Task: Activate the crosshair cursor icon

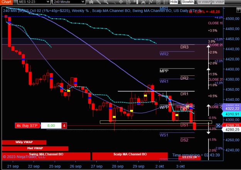Action: (121, 2)
